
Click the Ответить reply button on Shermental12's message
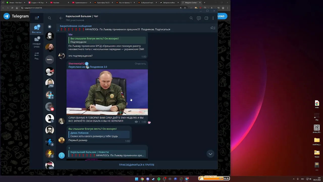(140, 64)
